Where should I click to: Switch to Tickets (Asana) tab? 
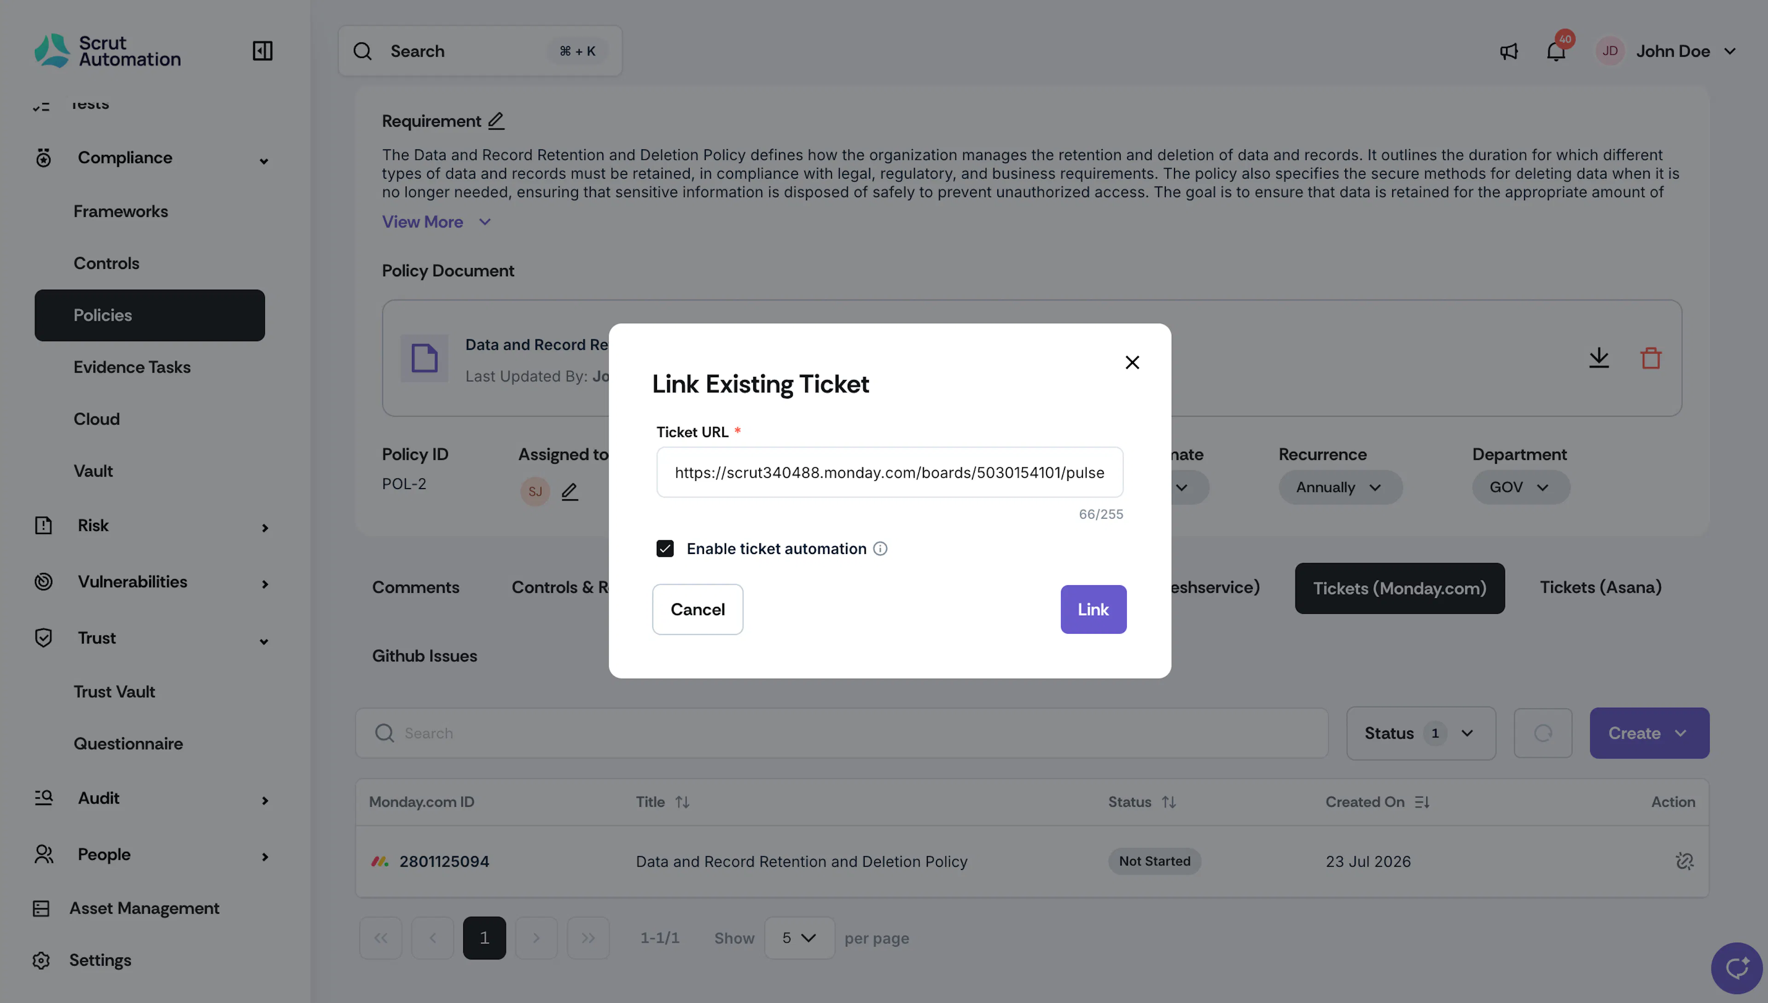(x=1600, y=588)
